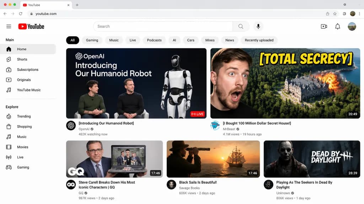Click the YouTube search input field

[163, 26]
